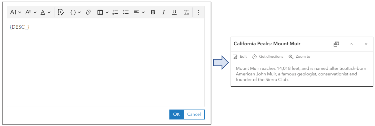
Task: Cancel the text editor dialog
Action: pos(194,115)
